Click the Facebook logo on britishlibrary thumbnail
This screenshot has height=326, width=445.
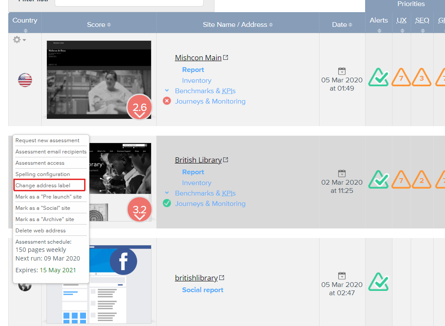[x=123, y=261]
